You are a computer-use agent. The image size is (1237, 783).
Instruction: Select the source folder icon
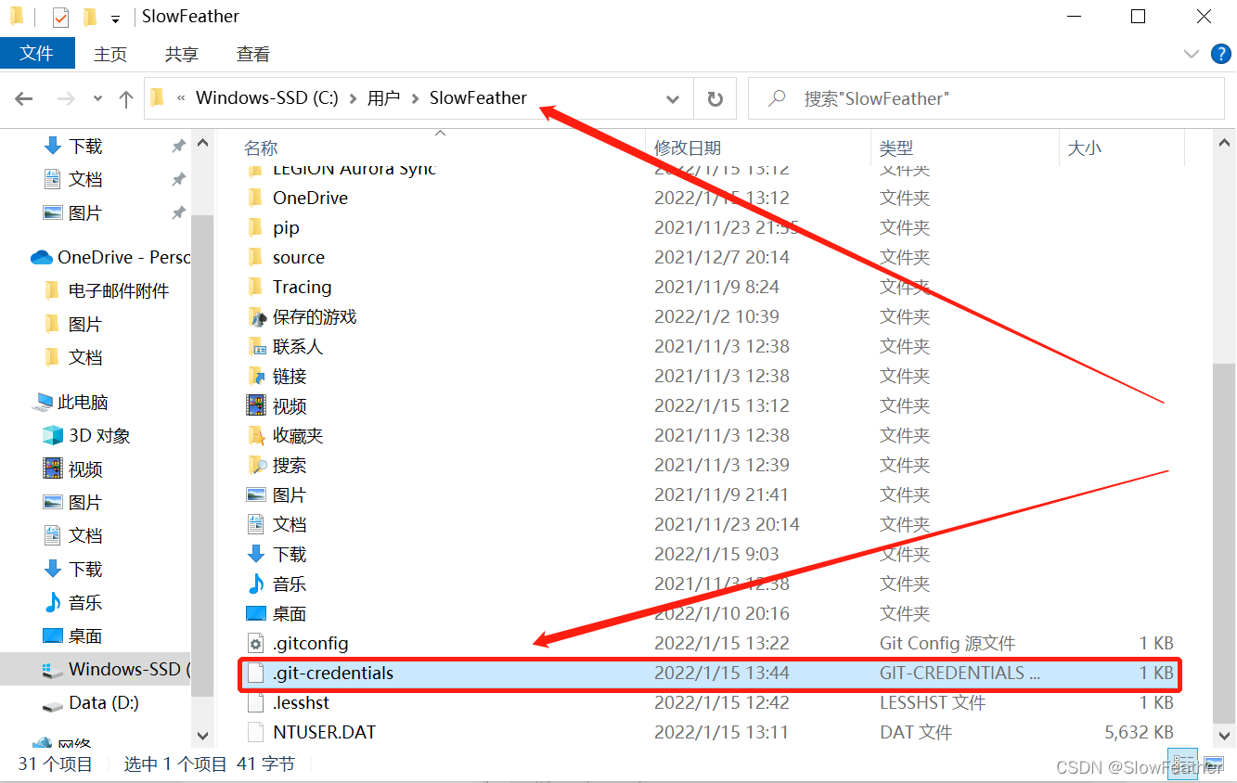[256, 257]
